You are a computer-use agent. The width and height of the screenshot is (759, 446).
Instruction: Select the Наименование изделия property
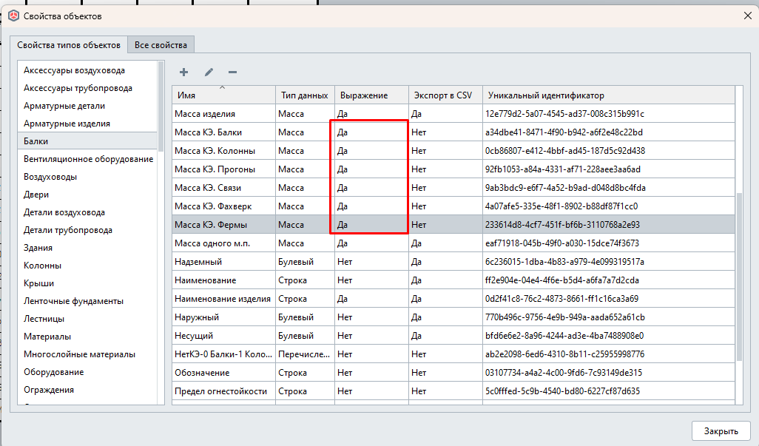453,299
